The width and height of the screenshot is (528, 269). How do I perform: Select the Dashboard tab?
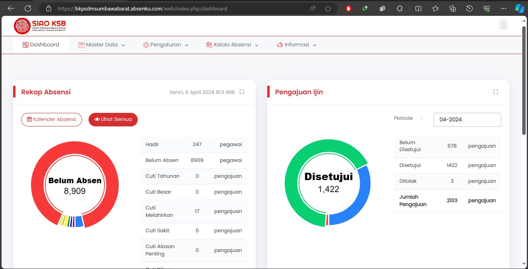41,45
